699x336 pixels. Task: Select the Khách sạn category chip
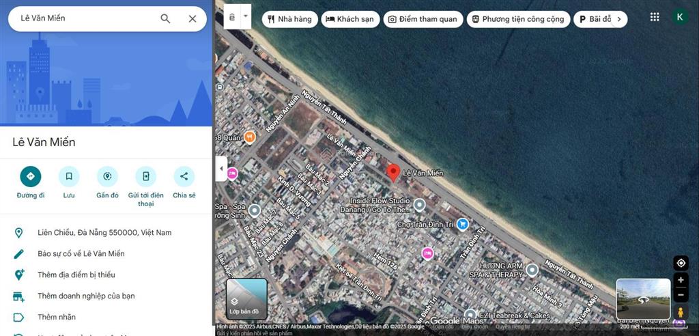tap(350, 19)
